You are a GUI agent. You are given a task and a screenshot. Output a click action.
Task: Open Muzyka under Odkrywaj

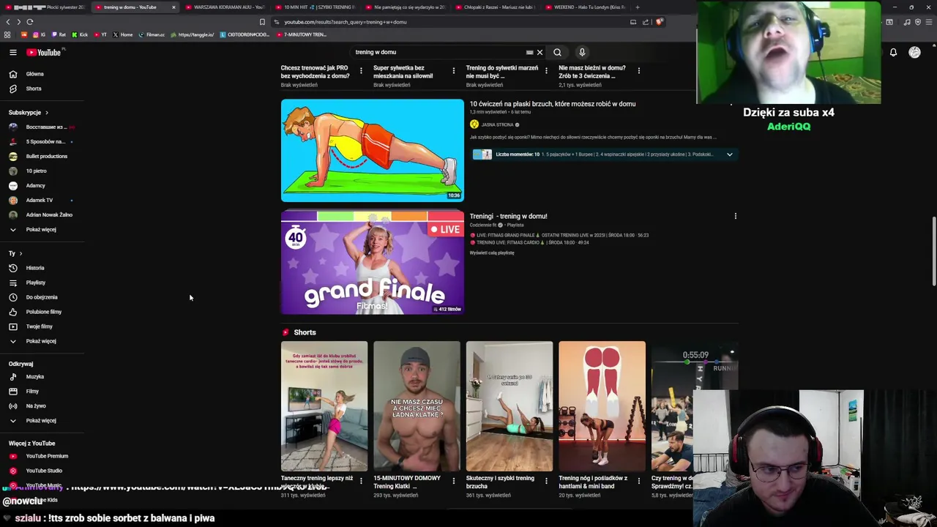tap(34, 377)
